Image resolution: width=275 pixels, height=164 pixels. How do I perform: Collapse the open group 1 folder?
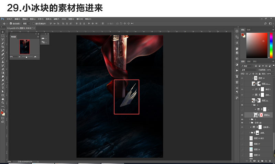252,105
